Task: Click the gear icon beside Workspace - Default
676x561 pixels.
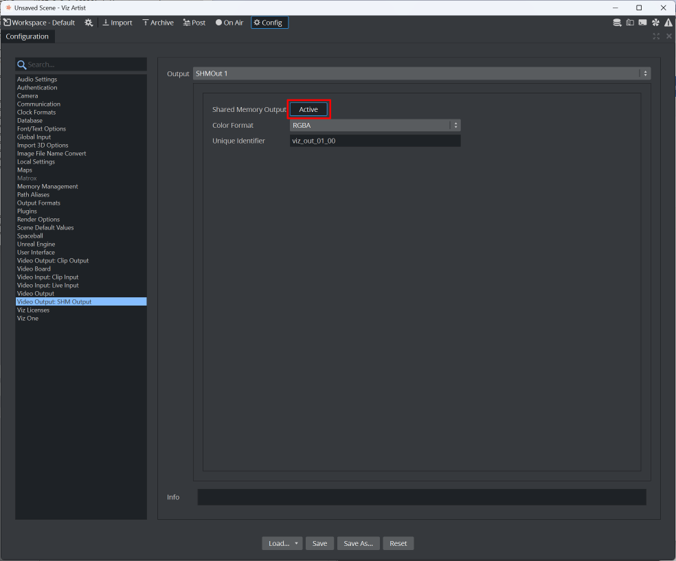Action: point(89,23)
